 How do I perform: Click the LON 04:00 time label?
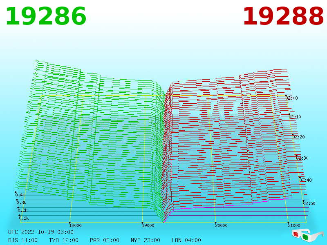[186, 240]
